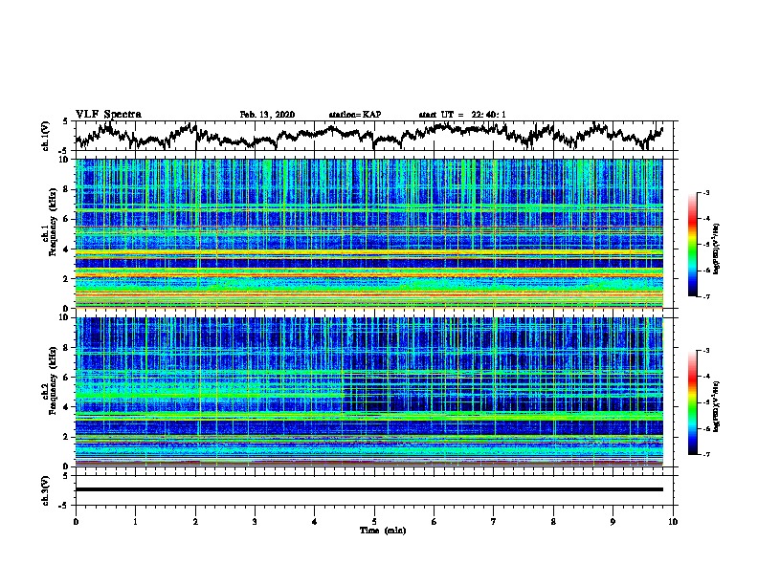Click time axis tick label "9"

613,522
